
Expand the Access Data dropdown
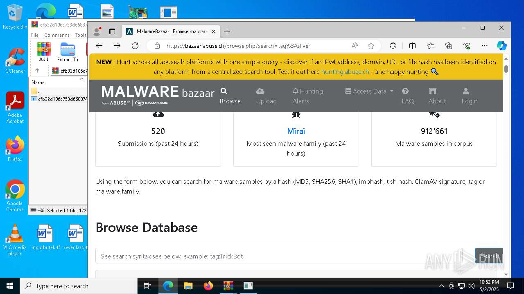[x=369, y=91]
